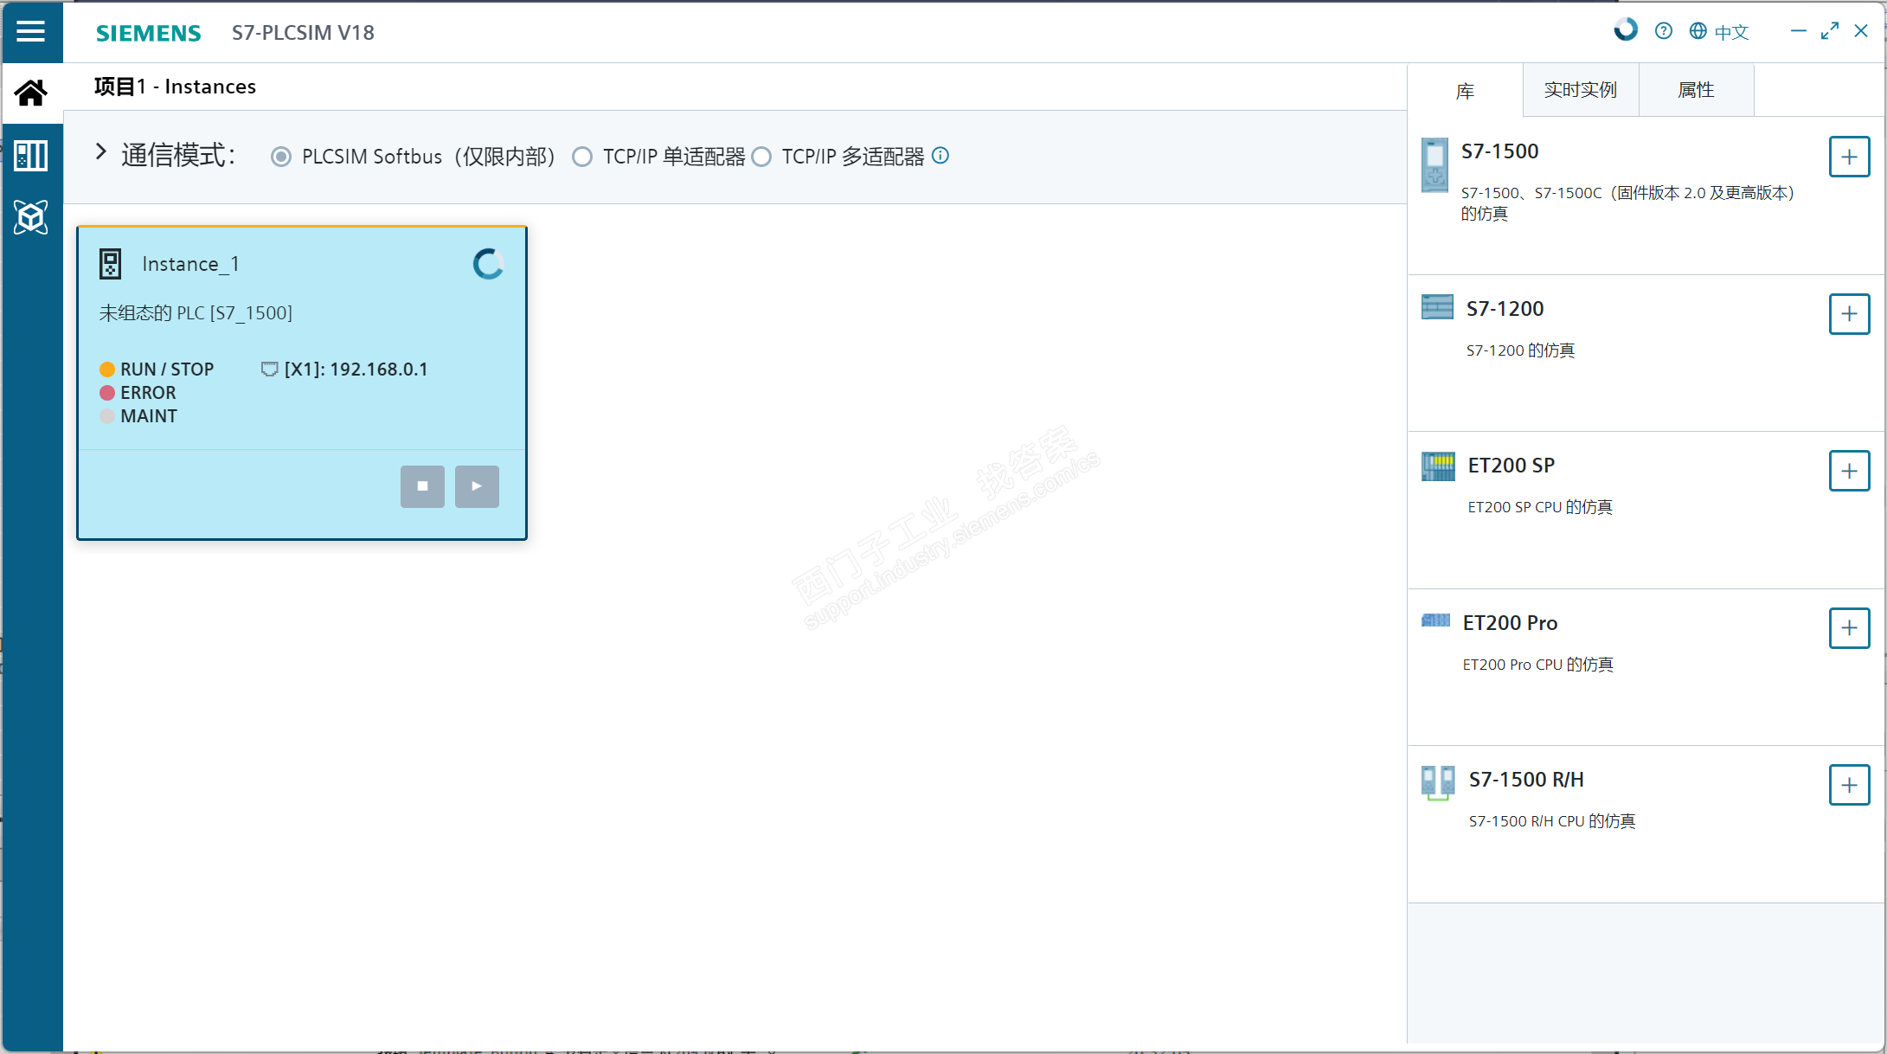
Task: Add a new S7-1500 R/H instance
Action: pos(1849,785)
